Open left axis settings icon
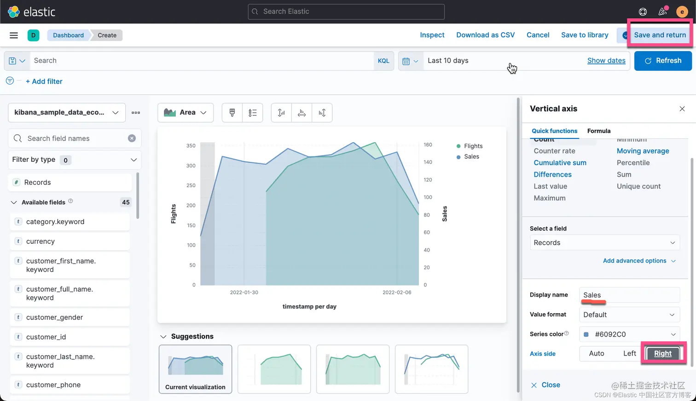The image size is (696, 401). coord(281,113)
